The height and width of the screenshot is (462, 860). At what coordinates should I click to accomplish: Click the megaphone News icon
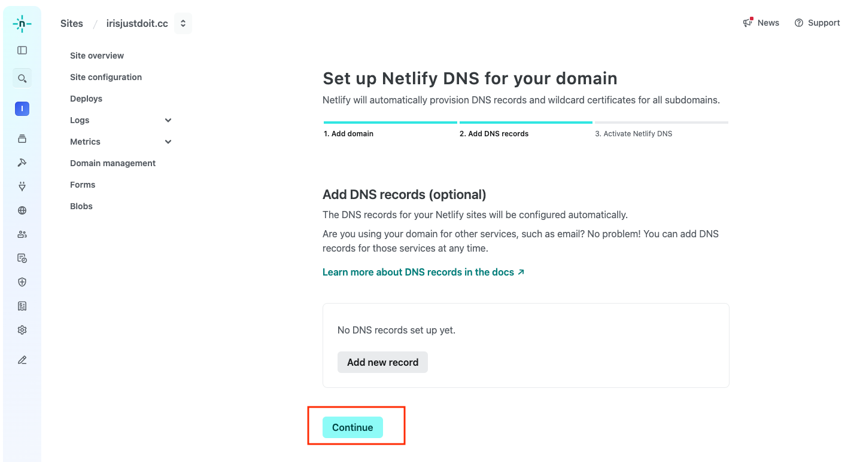click(748, 23)
